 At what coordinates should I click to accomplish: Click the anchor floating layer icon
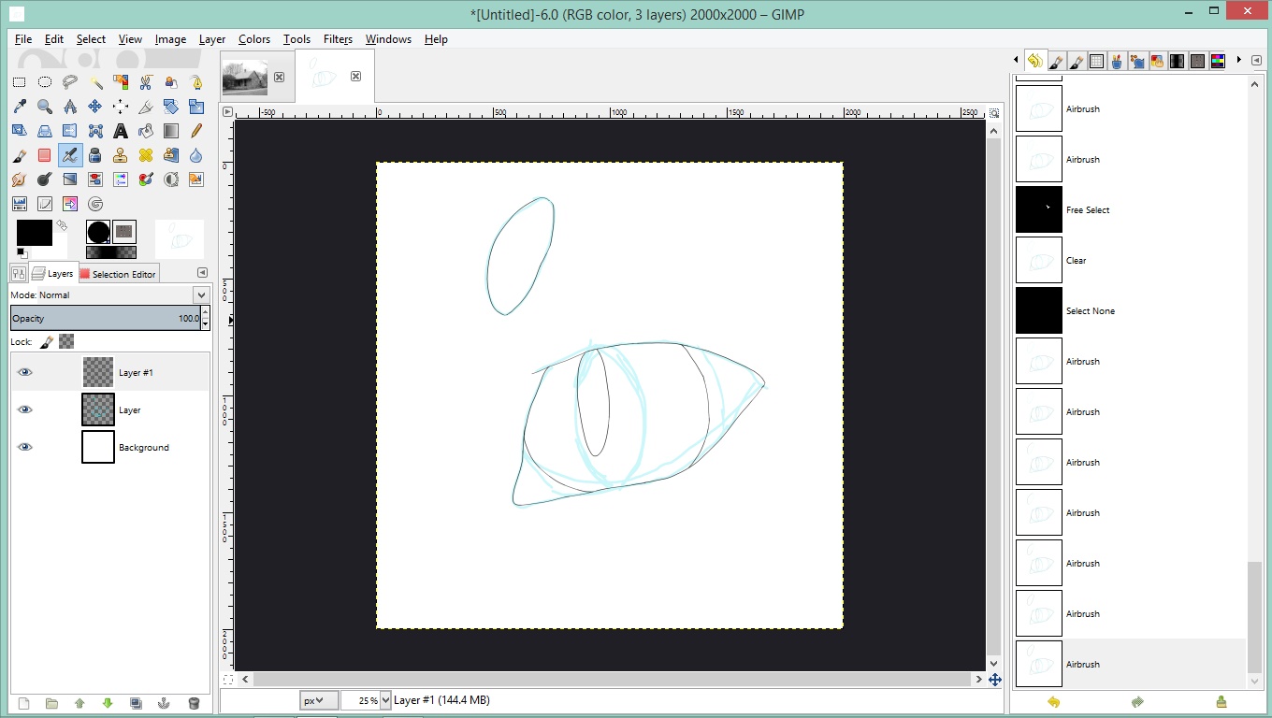point(164,703)
